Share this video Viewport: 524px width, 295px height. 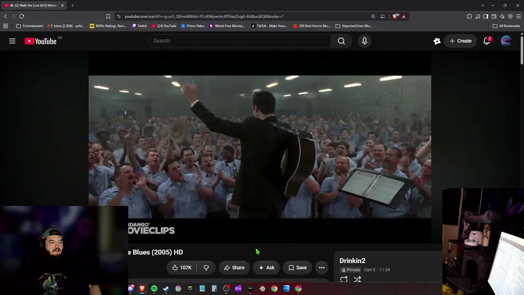234,268
